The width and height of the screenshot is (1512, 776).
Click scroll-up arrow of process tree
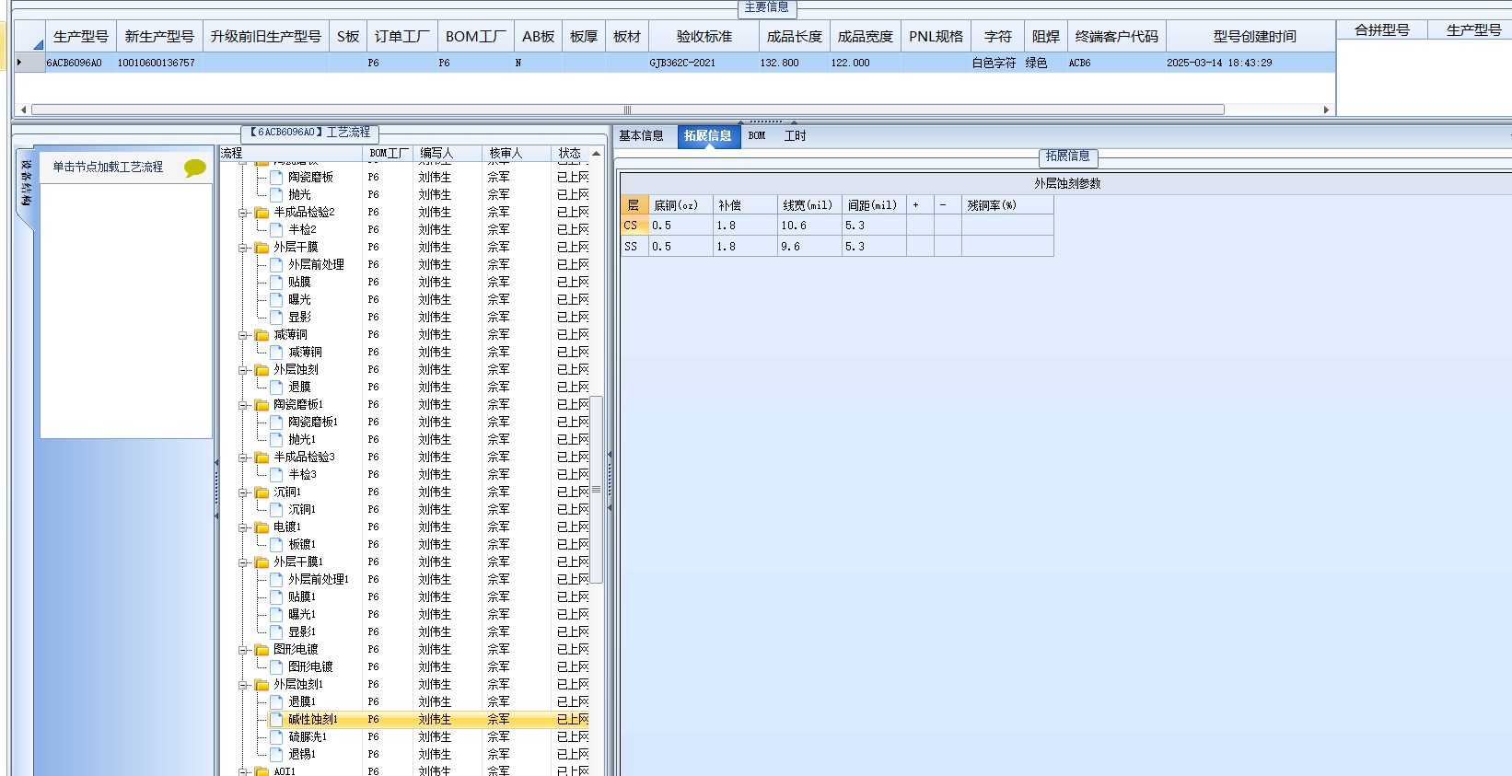(x=596, y=153)
